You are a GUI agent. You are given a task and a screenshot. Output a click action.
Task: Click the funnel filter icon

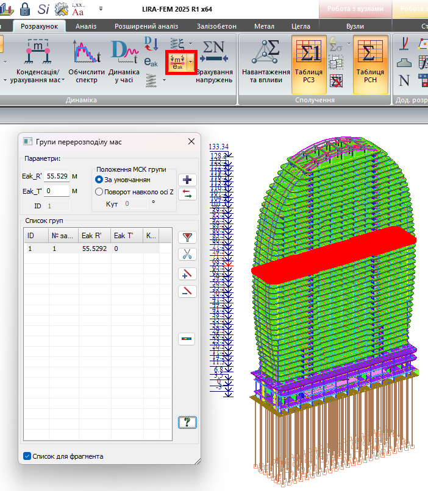pos(187,237)
